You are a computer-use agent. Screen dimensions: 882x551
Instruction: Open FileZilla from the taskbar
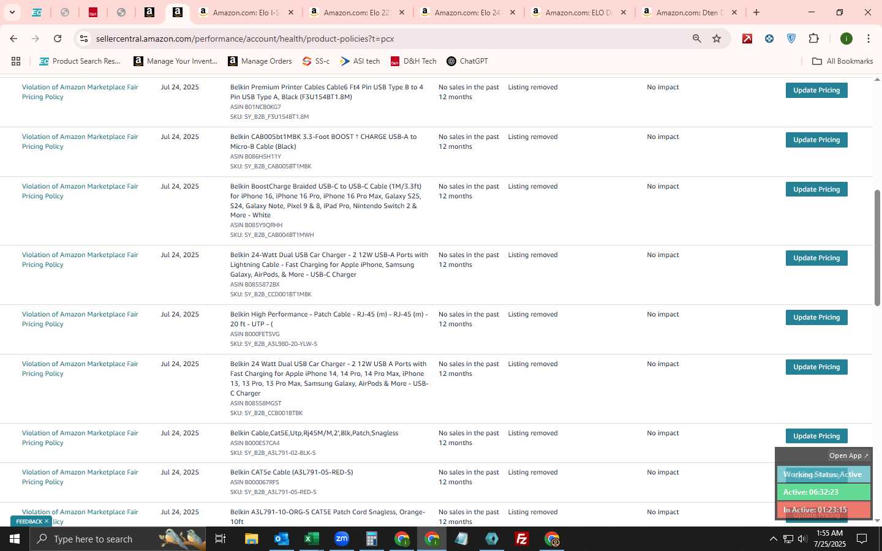pos(522,539)
